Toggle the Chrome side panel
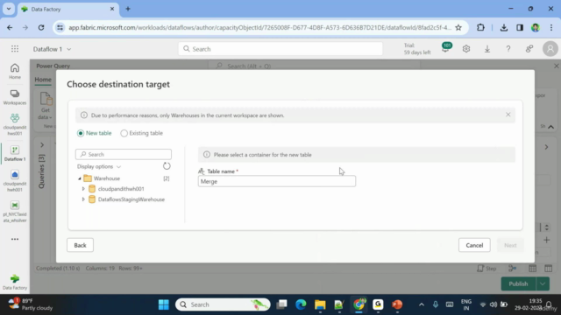The height and width of the screenshot is (315, 561). (x=520, y=27)
